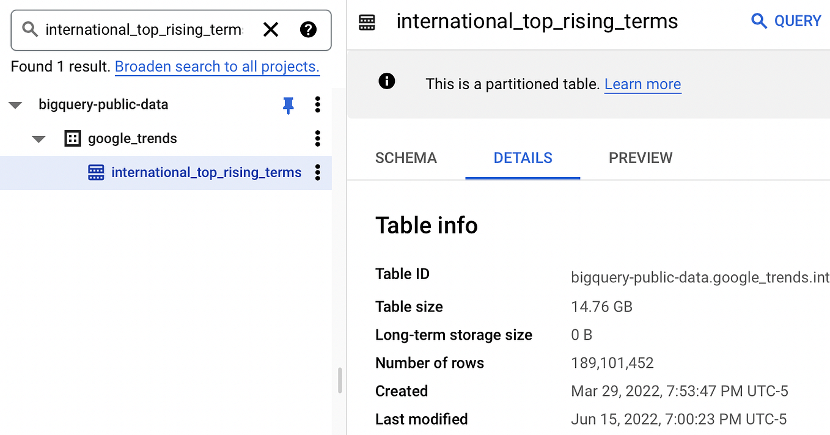Open actions menu for google_trends dataset
The image size is (830, 435).
point(317,139)
